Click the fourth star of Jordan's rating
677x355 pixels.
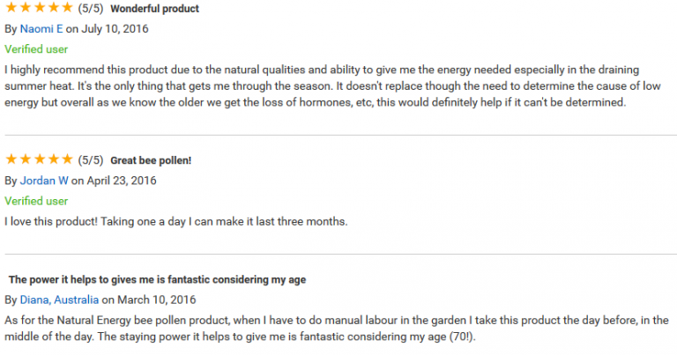(x=53, y=159)
